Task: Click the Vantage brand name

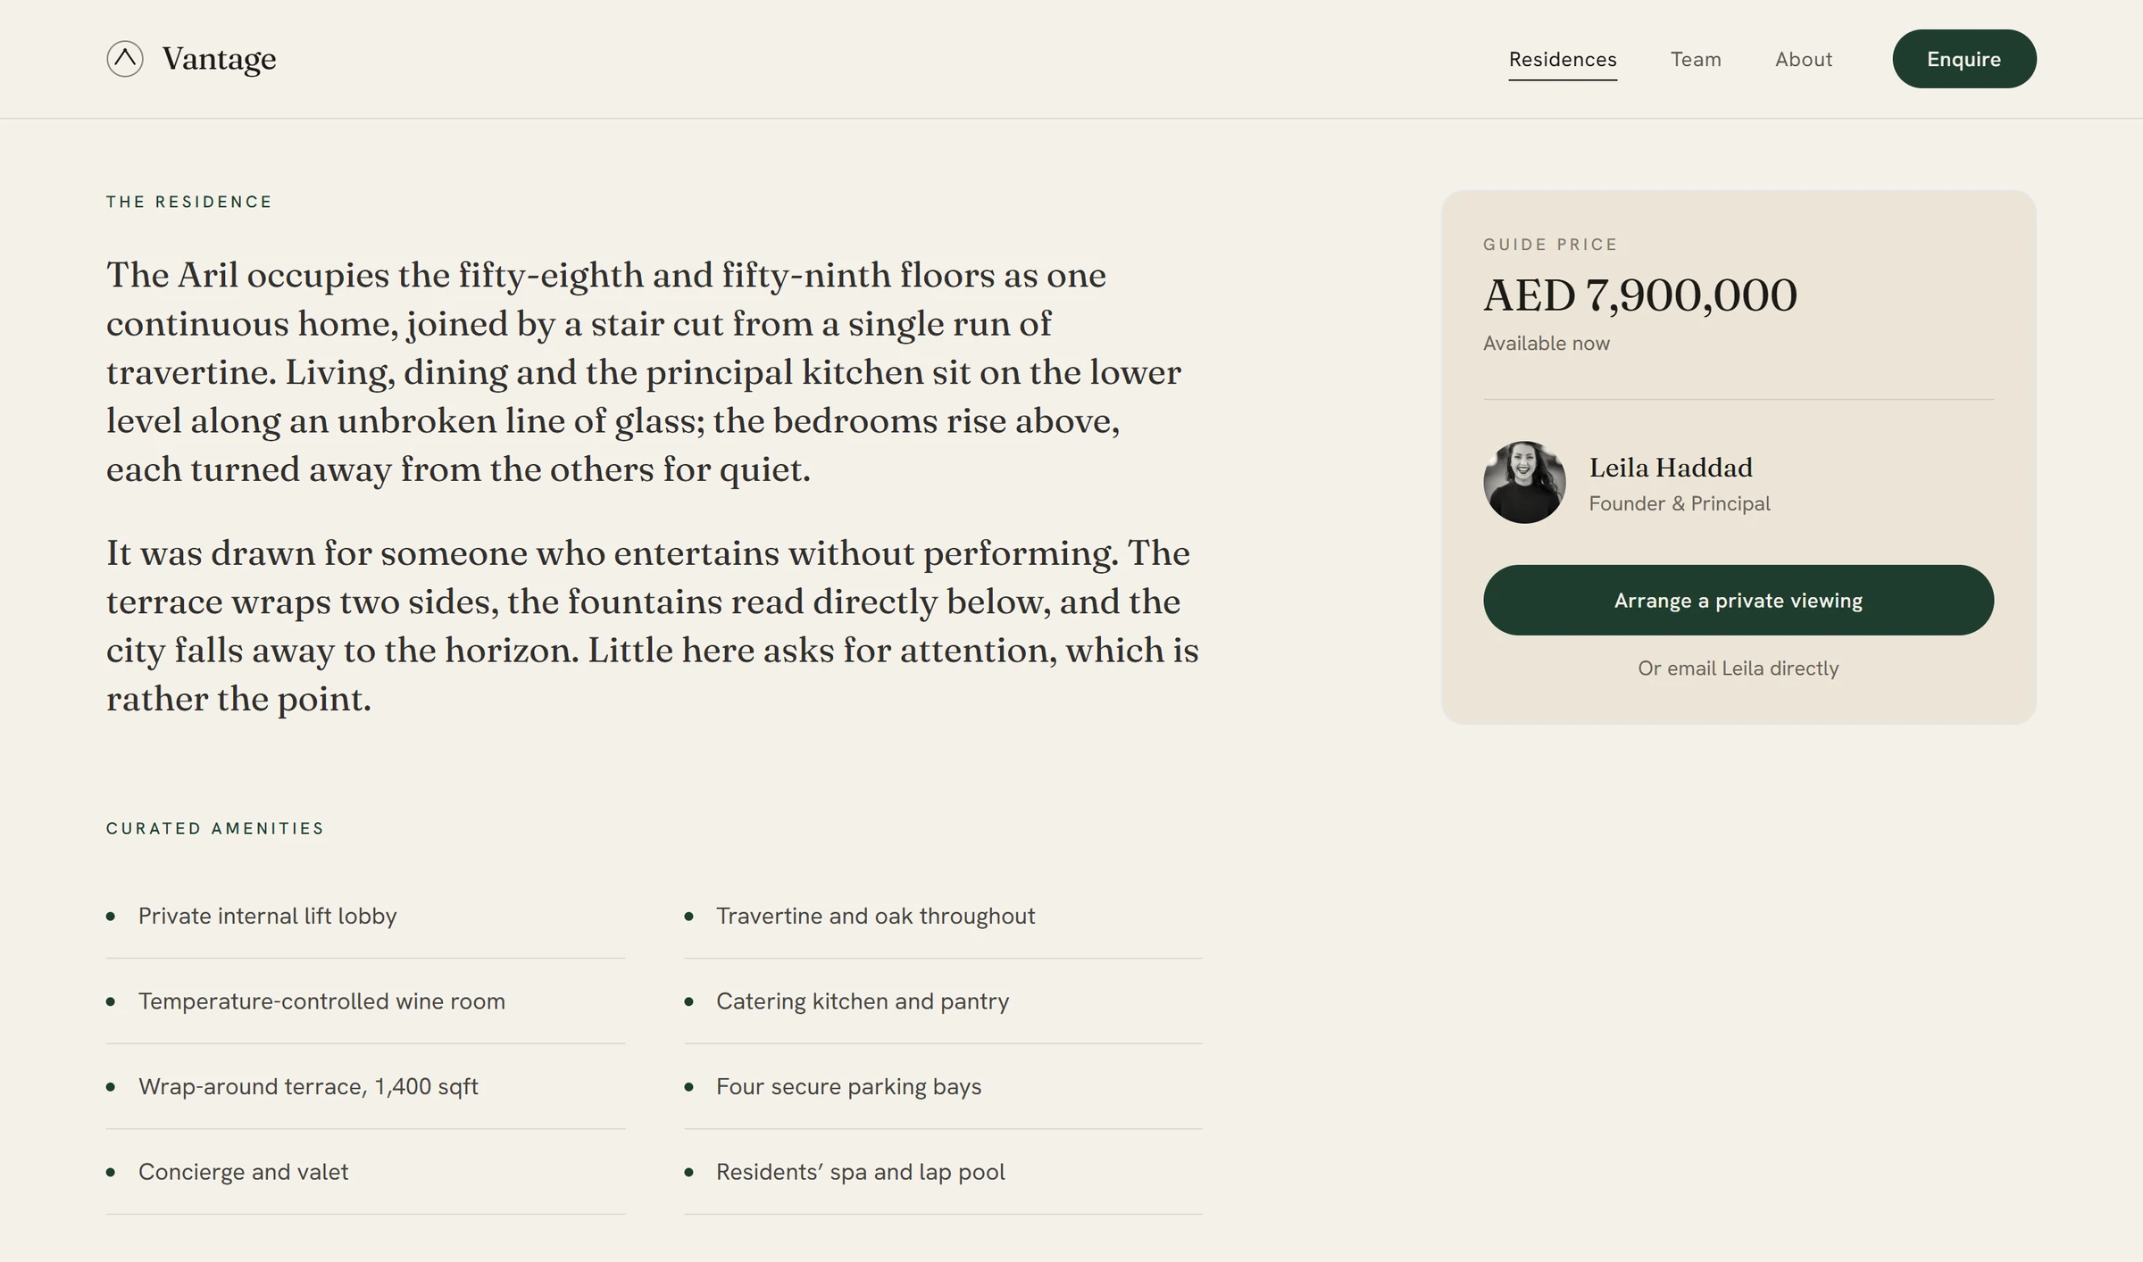Action: 219,59
